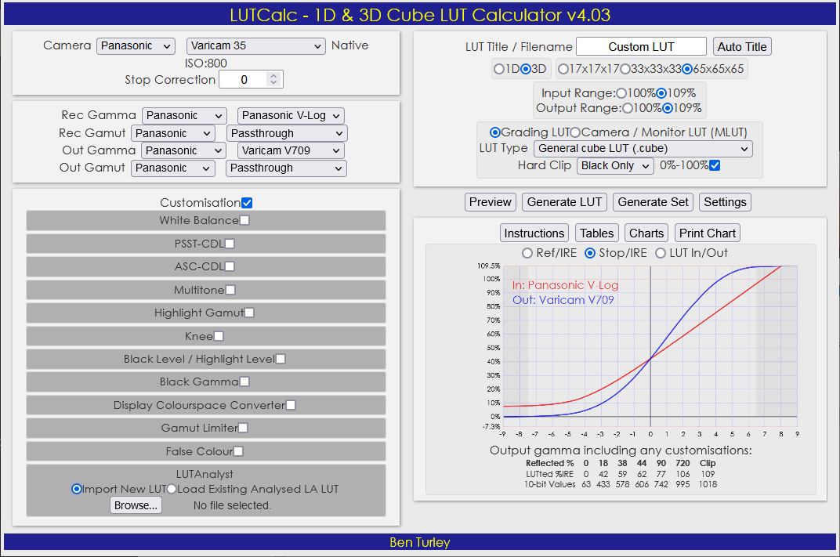The height and width of the screenshot is (557, 840).
Task: Enable the ASC-CDL checkbox
Action: tap(230, 266)
